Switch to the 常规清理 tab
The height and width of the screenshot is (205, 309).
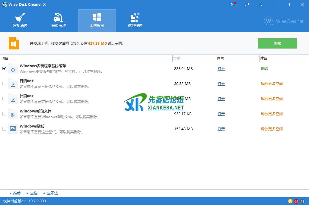pos(20,20)
